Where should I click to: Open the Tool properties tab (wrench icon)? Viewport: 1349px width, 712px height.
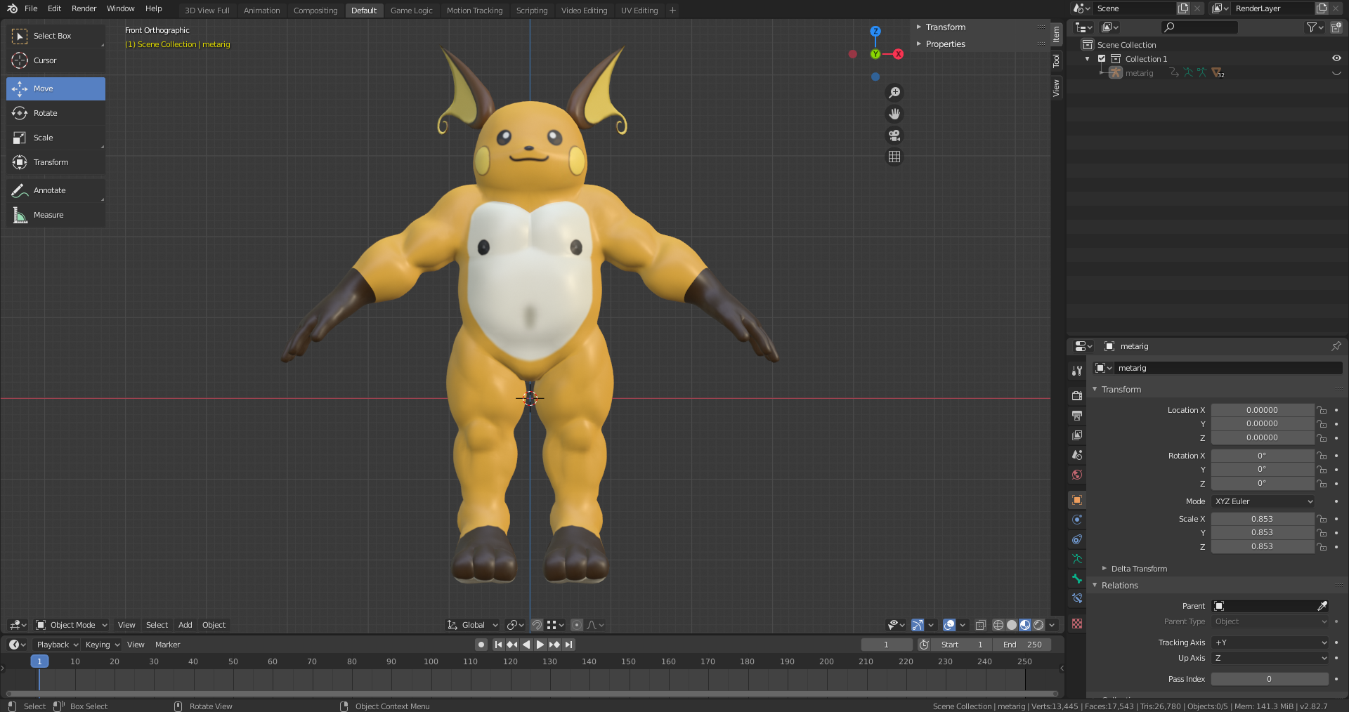[1076, 370]
